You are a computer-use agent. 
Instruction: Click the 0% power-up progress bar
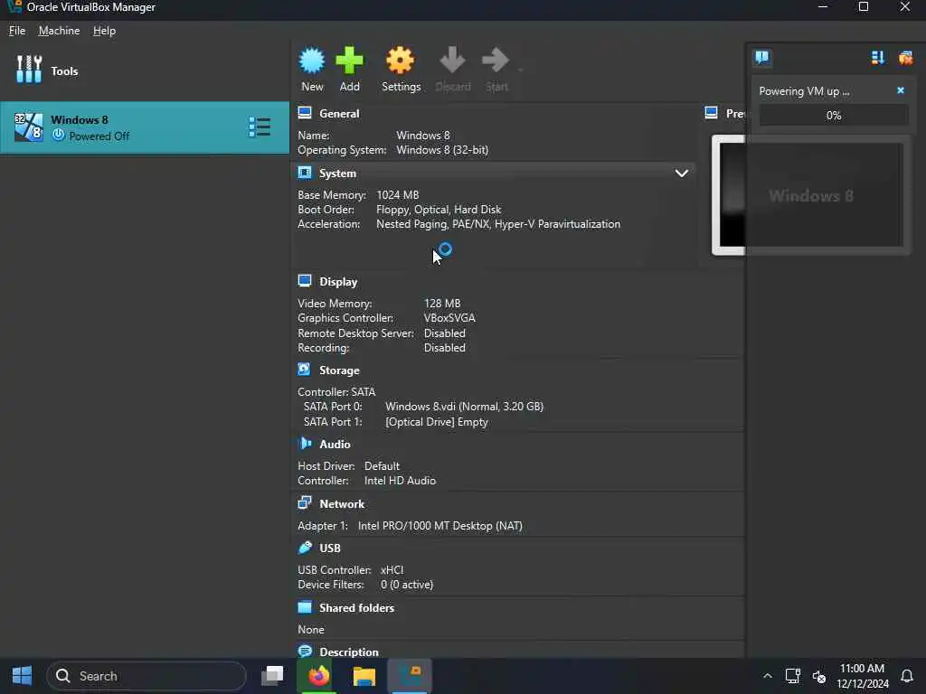[x=833, y=115]
